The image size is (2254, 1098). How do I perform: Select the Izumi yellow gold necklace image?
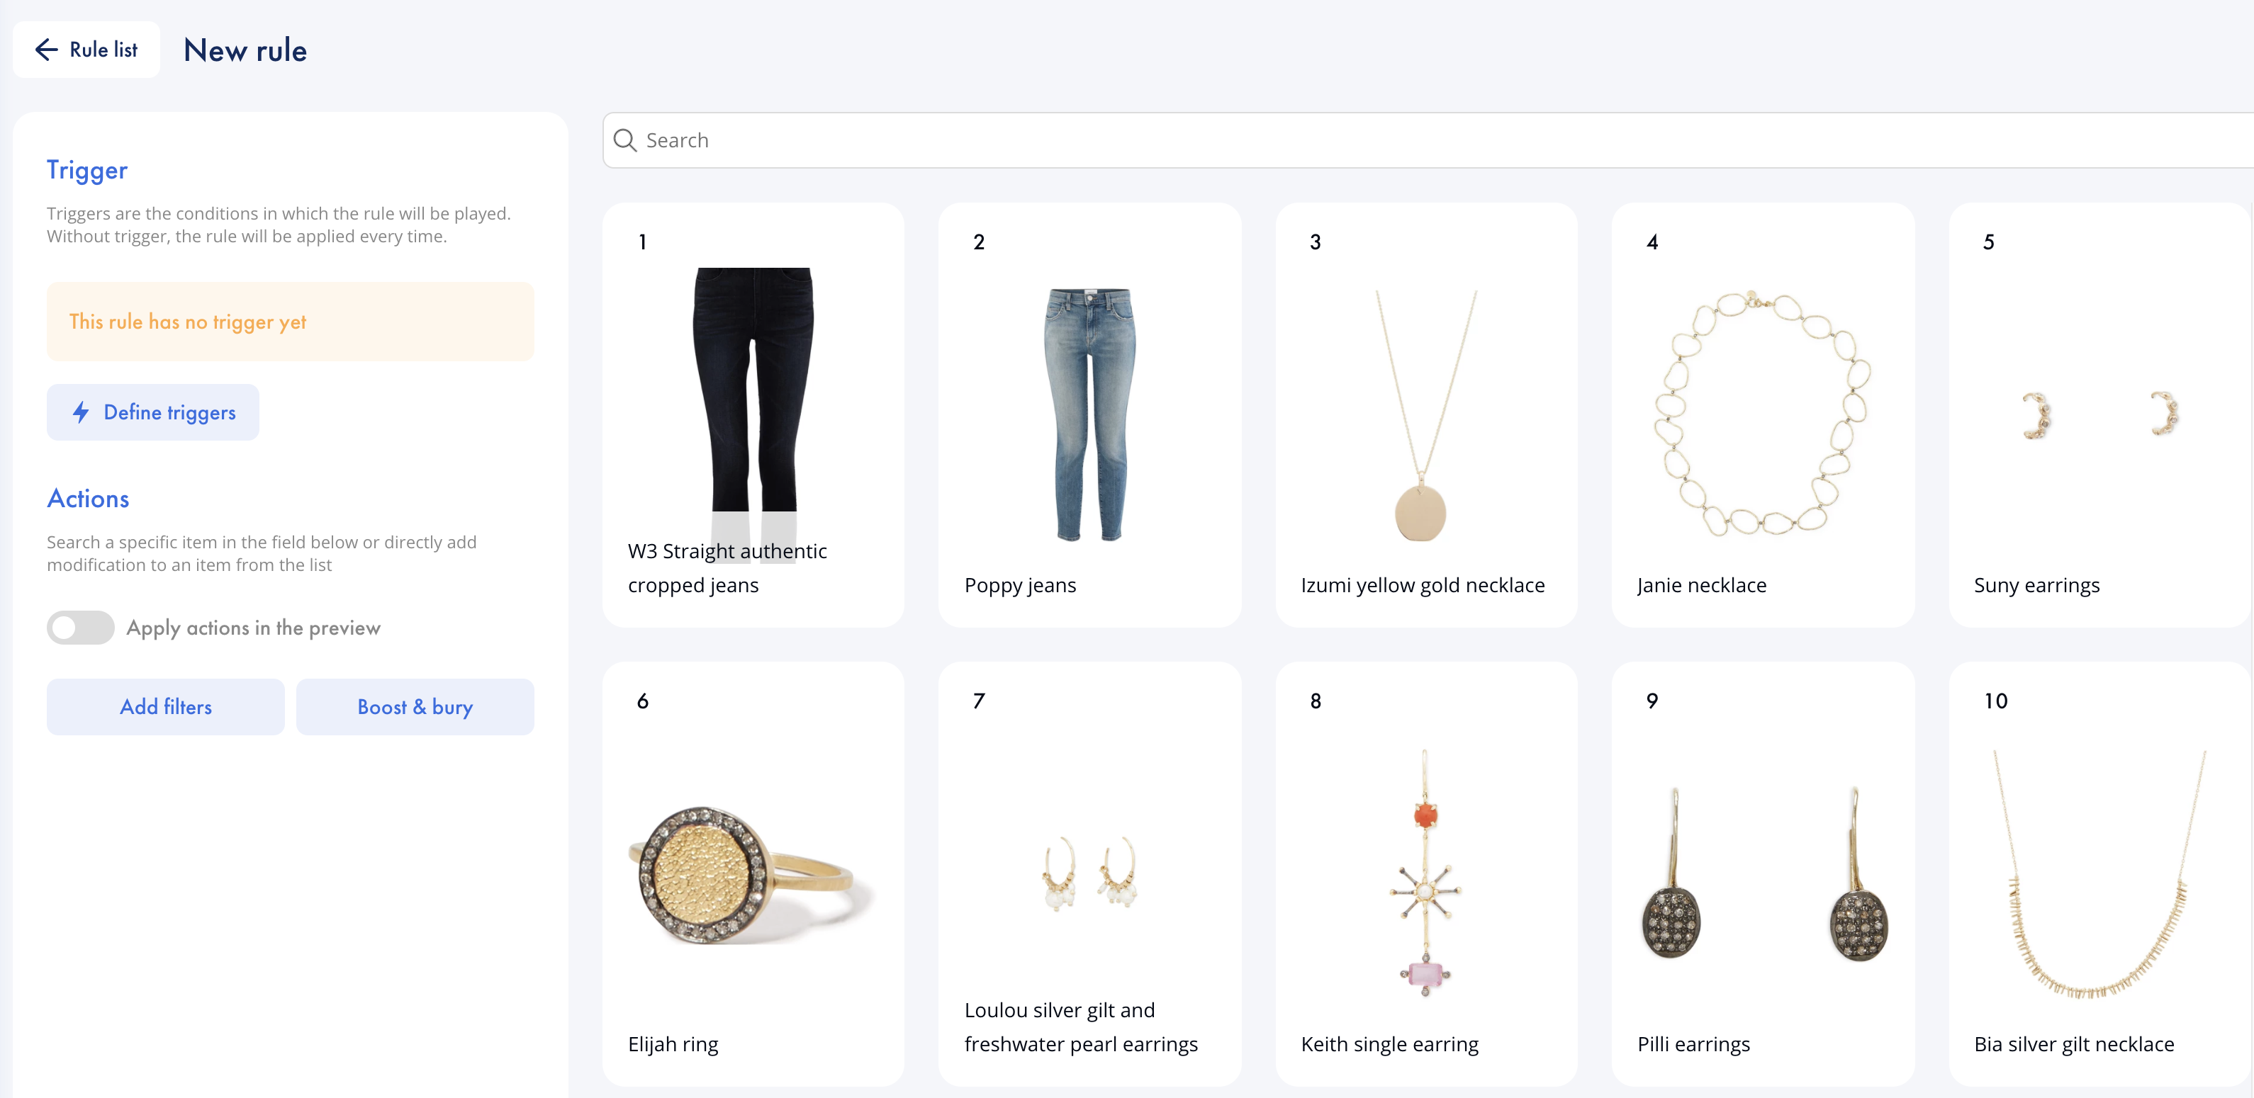tap(1425, 415)
